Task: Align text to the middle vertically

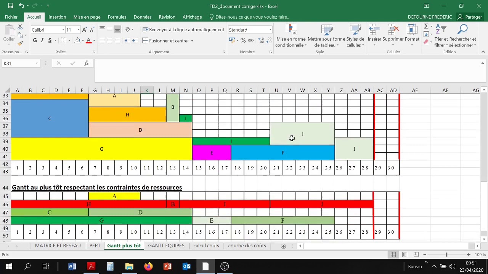Action: tap(109, 29)
